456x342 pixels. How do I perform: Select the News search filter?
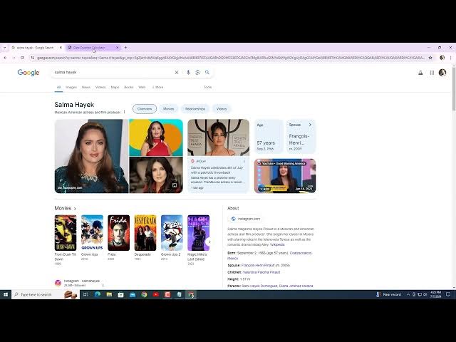click(86, 87)
